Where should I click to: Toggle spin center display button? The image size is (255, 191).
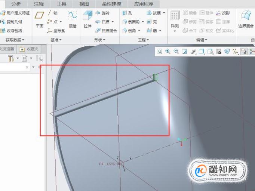coord(252,52)
